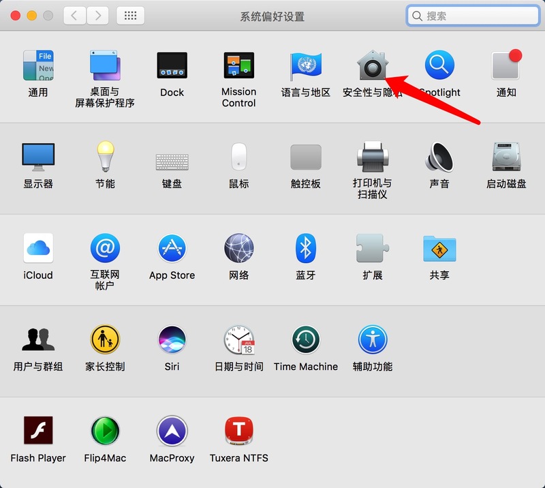Open Tuxera NTFS preferences
The image size is (545, 488).
click(239, 431)
